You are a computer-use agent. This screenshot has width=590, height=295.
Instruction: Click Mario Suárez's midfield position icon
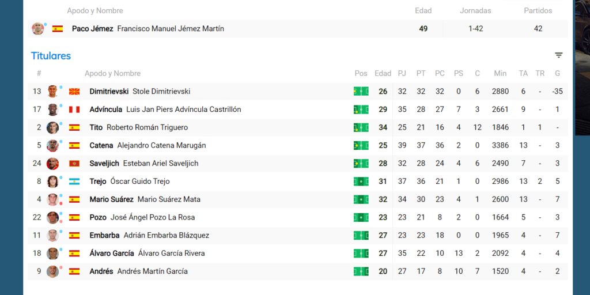[361, 199]
